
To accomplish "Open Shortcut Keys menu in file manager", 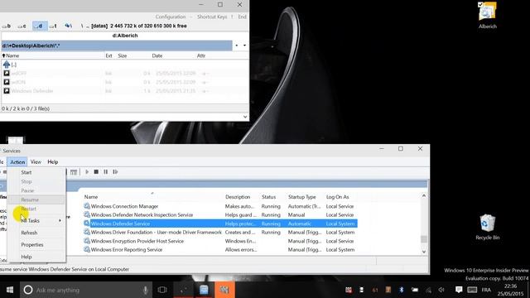I will (x=212, y=17).
